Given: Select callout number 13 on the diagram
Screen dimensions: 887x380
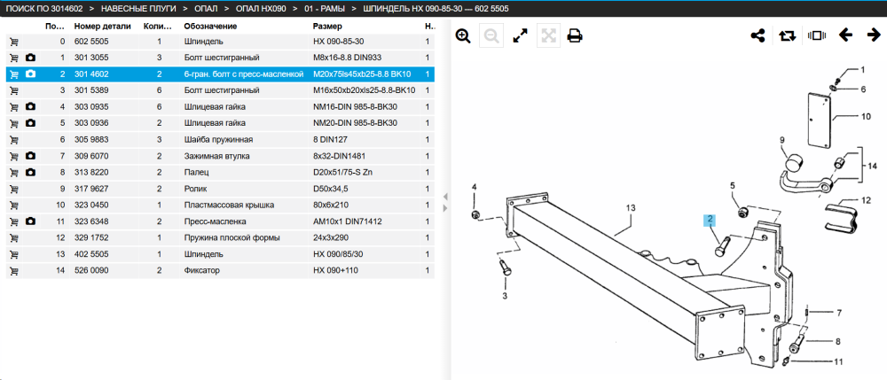Looking at the screenshot, I should tap(631, 208).
